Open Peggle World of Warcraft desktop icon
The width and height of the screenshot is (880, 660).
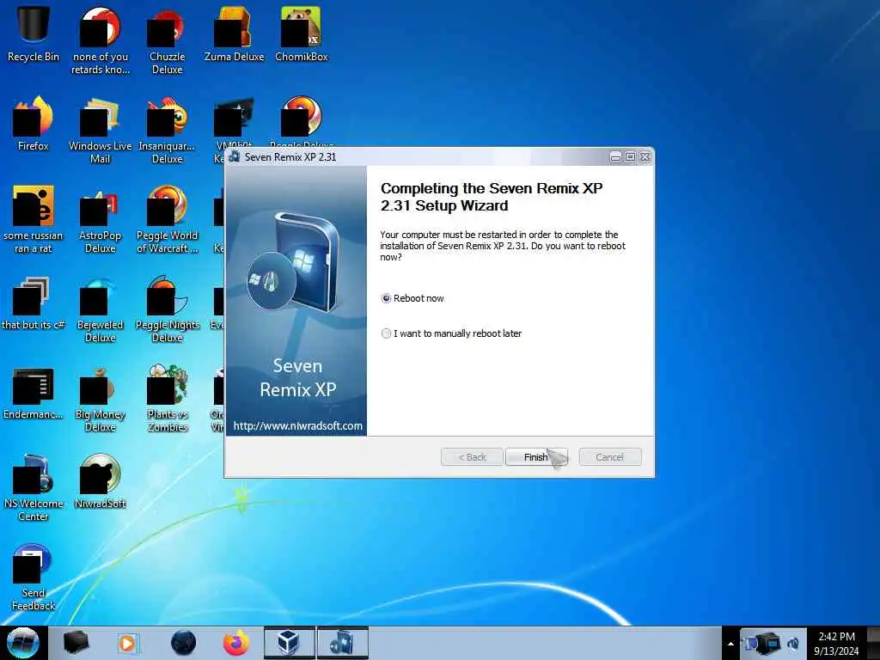[168, 219]
